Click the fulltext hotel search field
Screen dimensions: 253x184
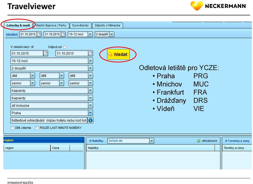(x=49, y=120)
